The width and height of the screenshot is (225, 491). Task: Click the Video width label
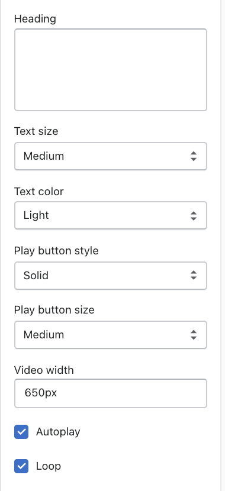(x=44, y=370)
